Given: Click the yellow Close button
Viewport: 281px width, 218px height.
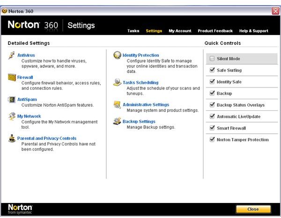Looking at the screenshot, I should 253,209.
